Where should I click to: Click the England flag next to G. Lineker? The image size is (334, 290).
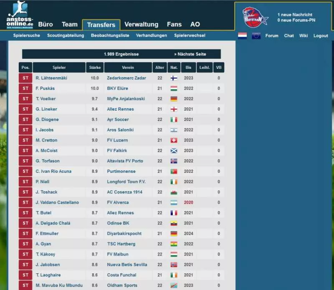(x=175, y=109)
